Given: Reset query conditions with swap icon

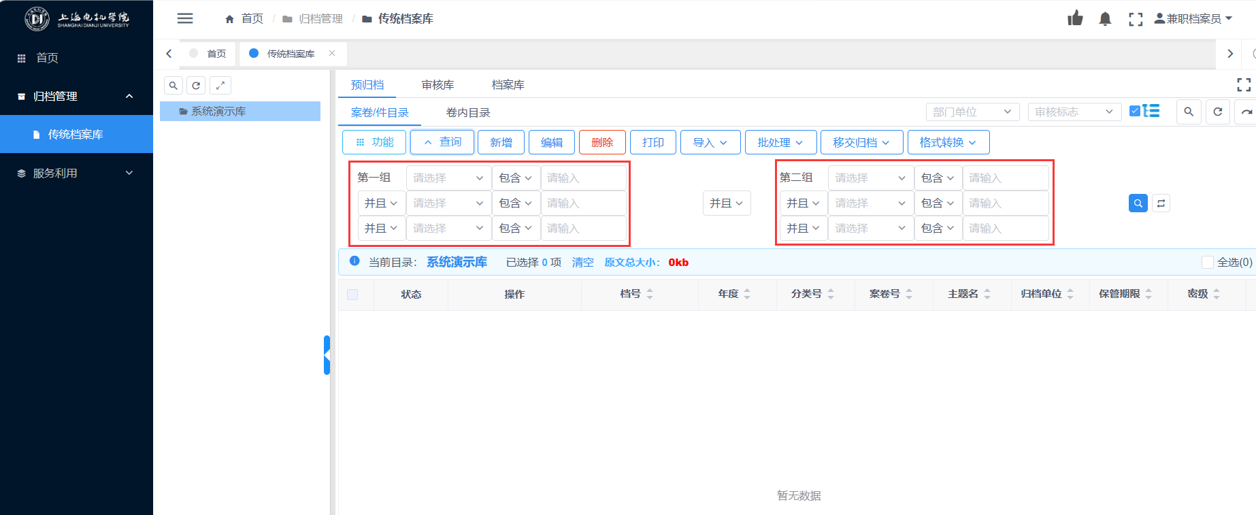Looking at the screenshot, I should 1161,203.
